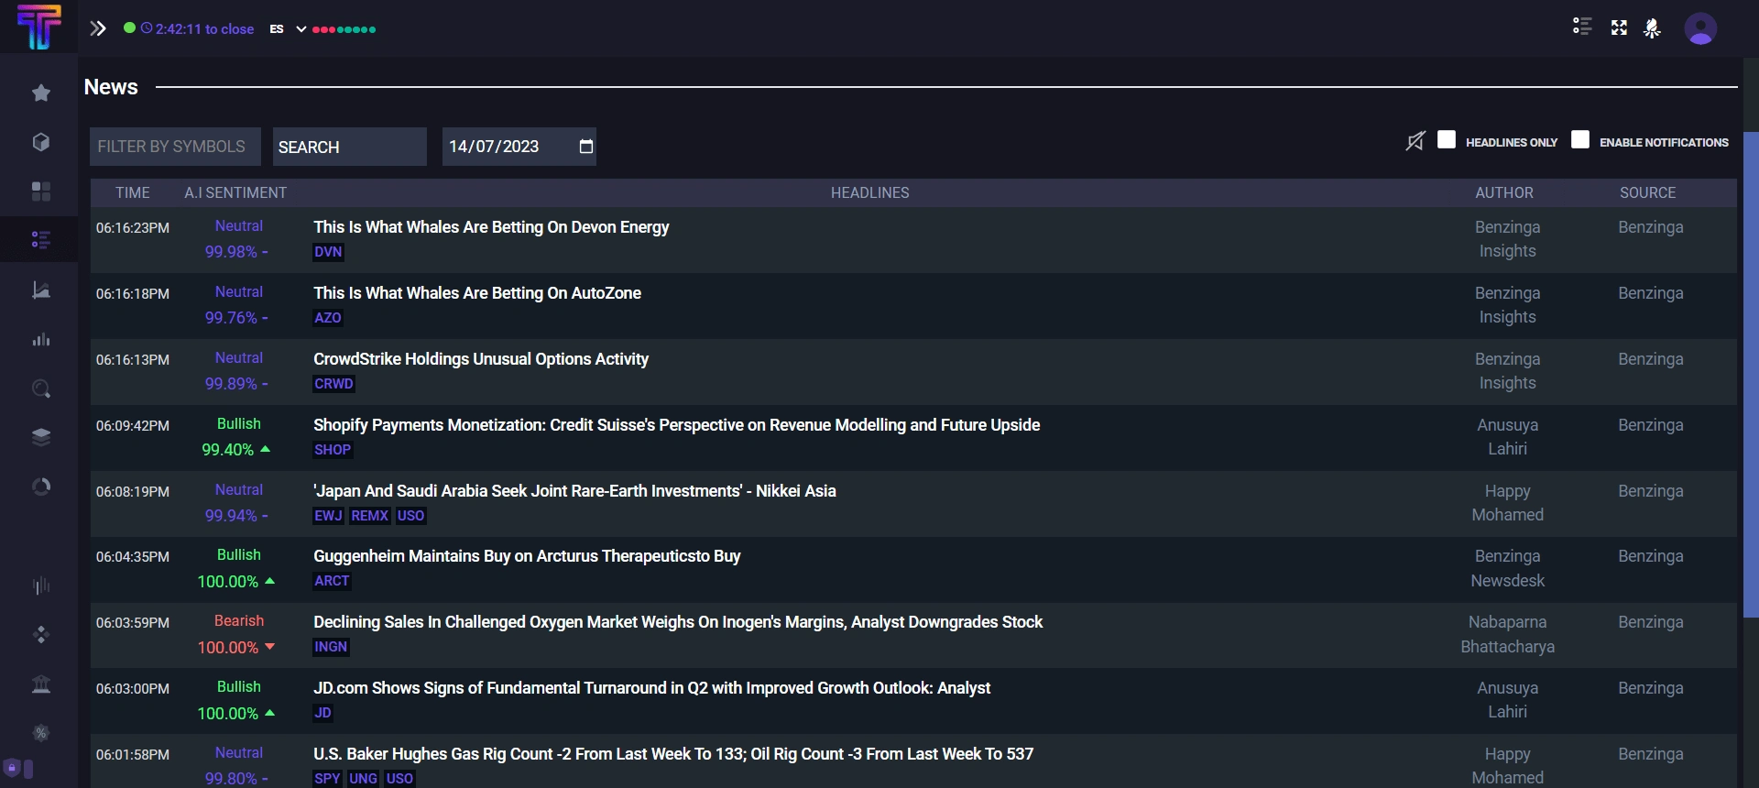Click the green market status dot

coord(129,28)
